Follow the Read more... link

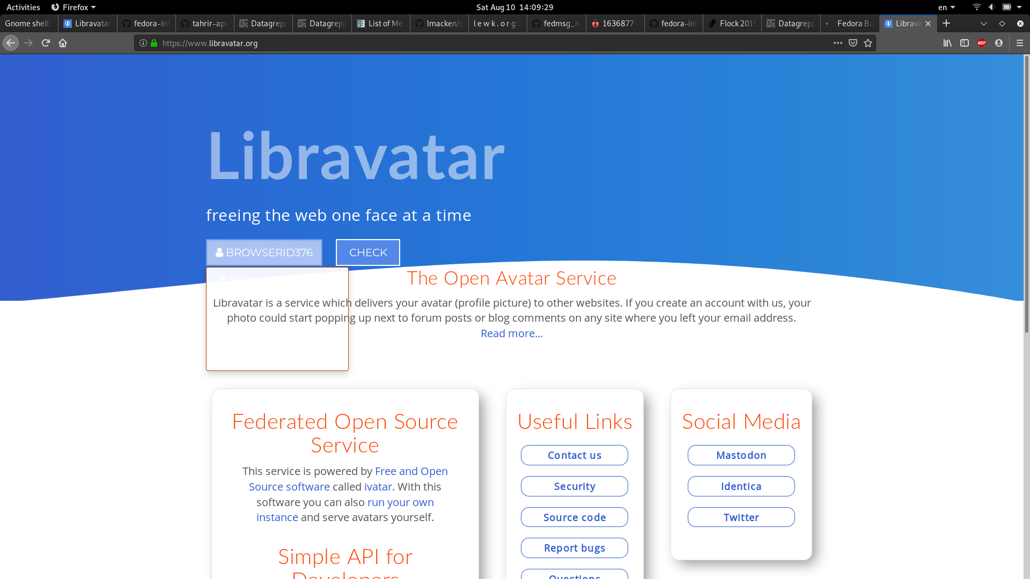point(511,333)
